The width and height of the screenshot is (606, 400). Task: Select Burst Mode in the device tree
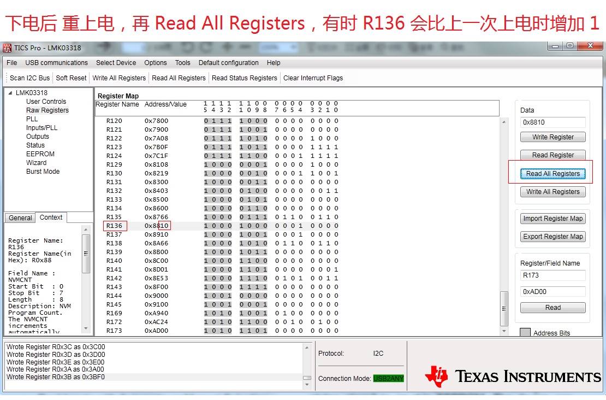click(x=43, y=172)
